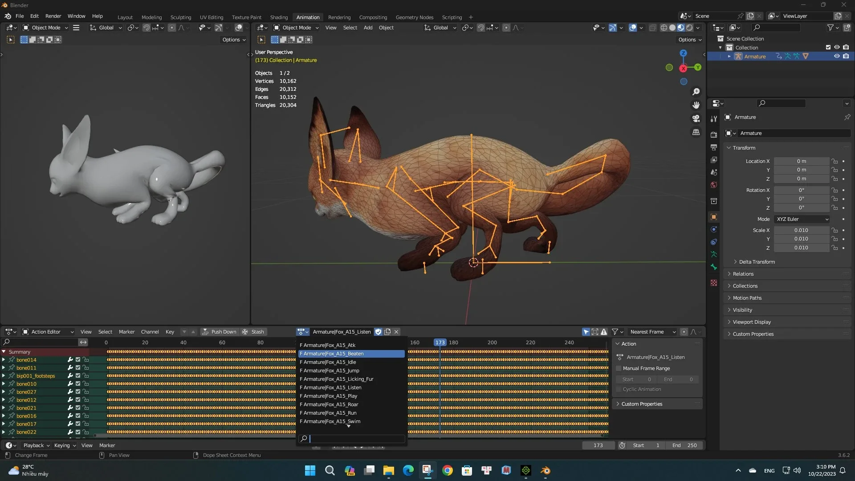Select Armature|Fox_A15_Run from the action list
855x481 pixels.
click(x=328, y=413)
